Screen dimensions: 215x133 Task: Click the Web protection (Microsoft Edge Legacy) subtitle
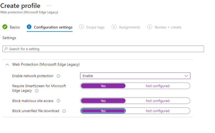pos(29,12)
